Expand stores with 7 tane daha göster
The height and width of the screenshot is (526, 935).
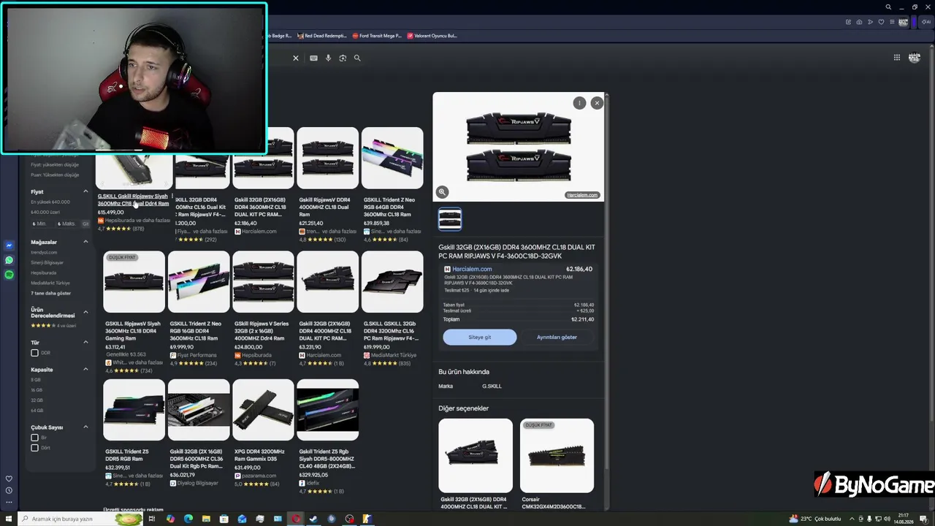tap(50, 294)
